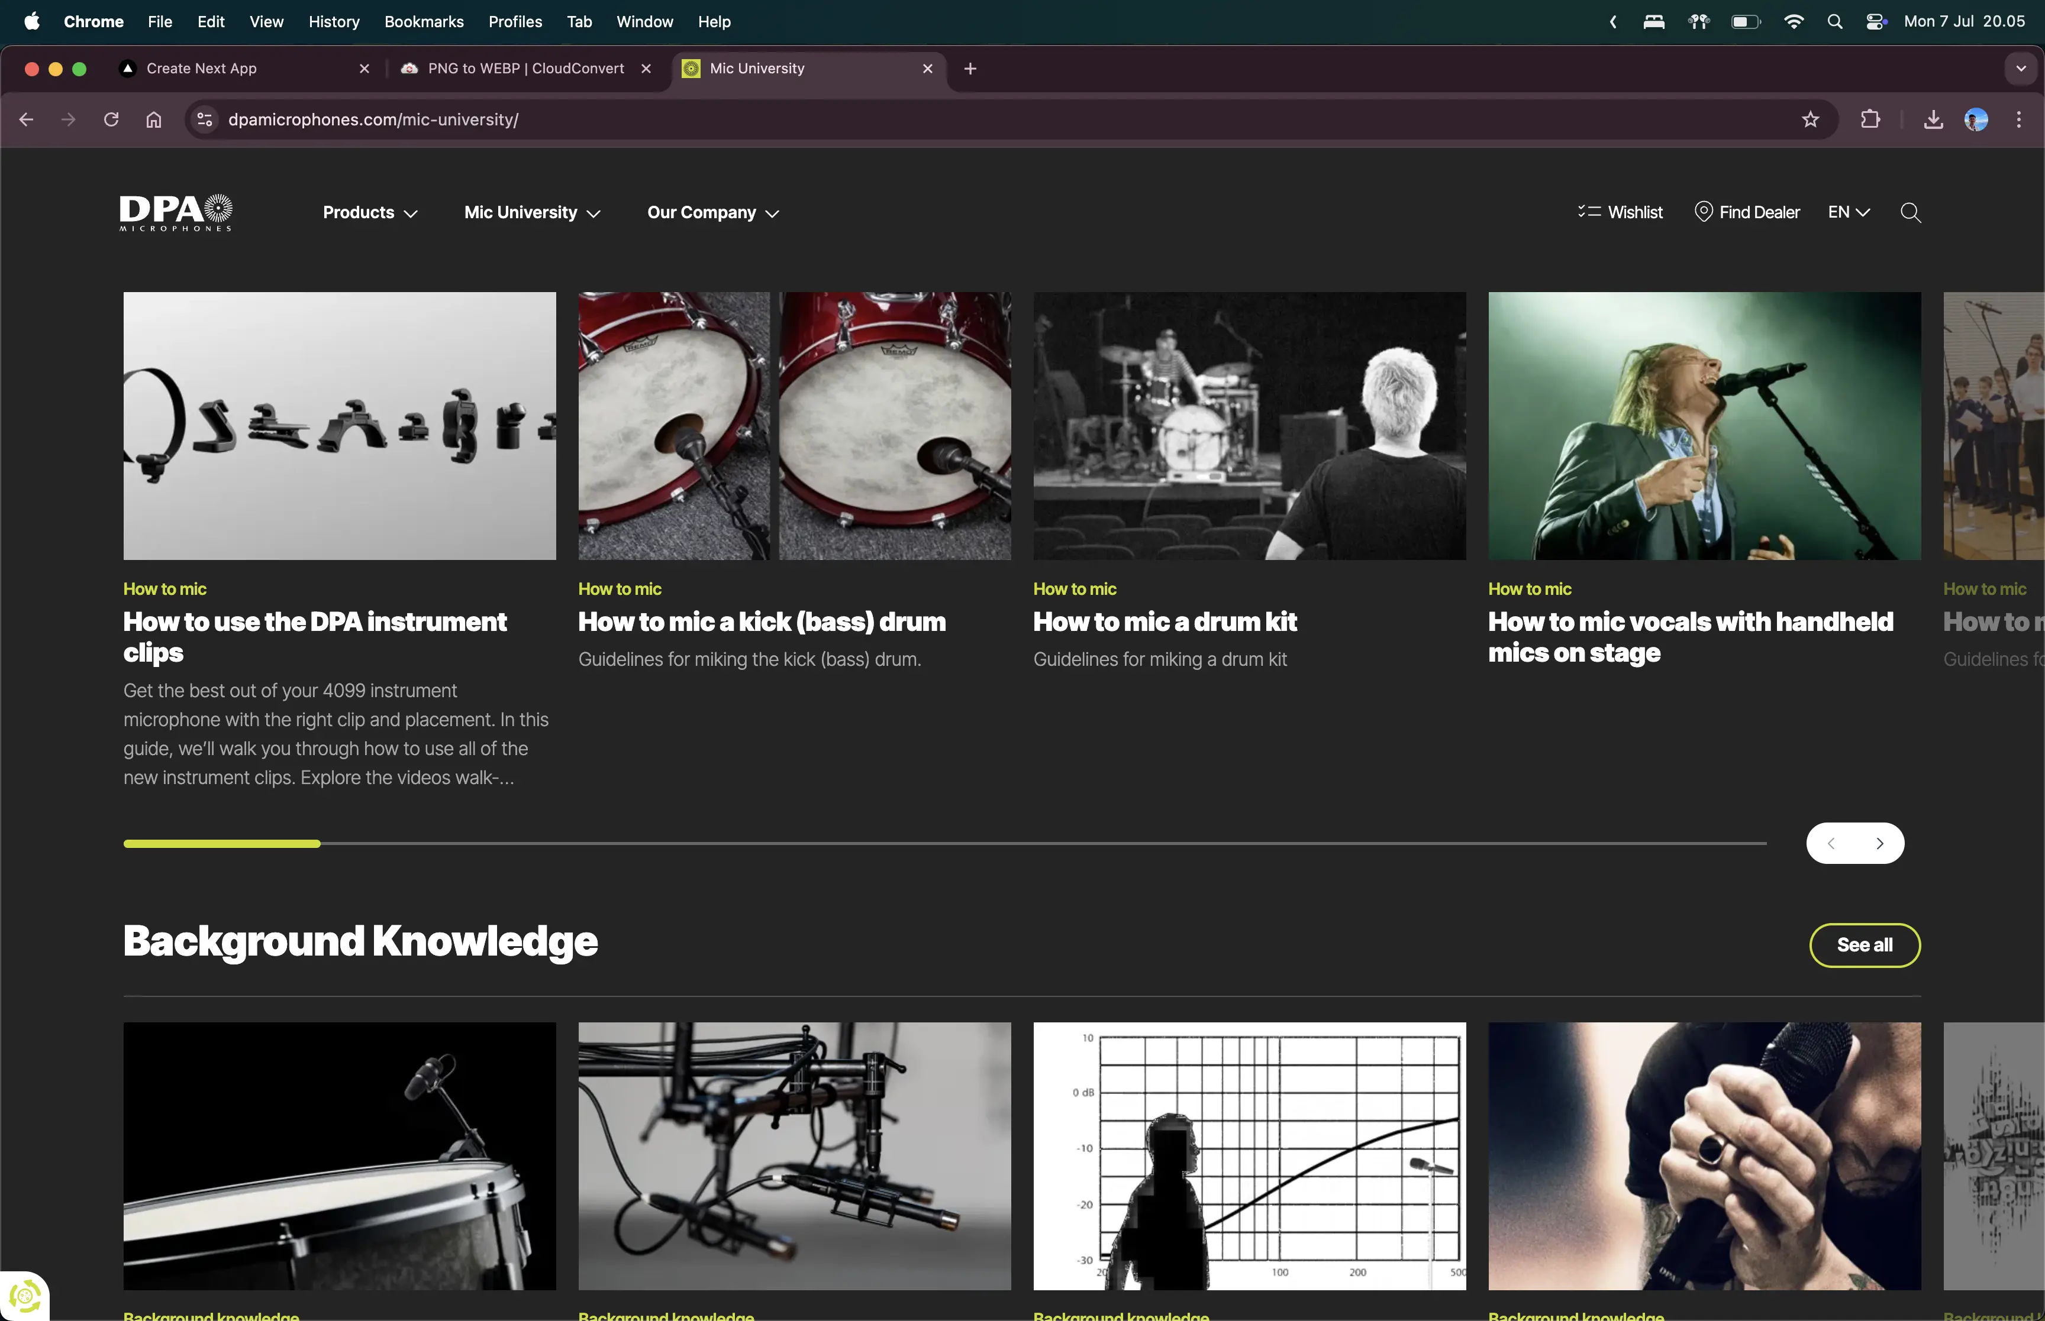The height and width of the screenshot is (1321, 2045).
Task: Close the PNG to WEBP CloudConvert tab
Action: coord(646,69)
